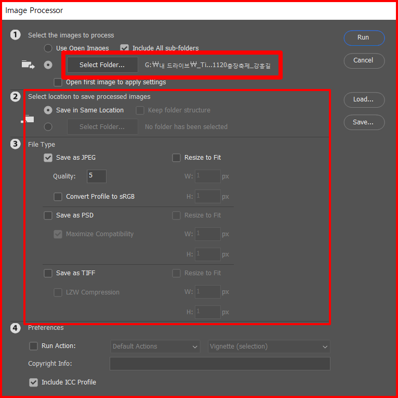The width and height of the screenshot is (398, 398).
Task: Uncheck Include ICC Profile
Action: tap(33, 382)
